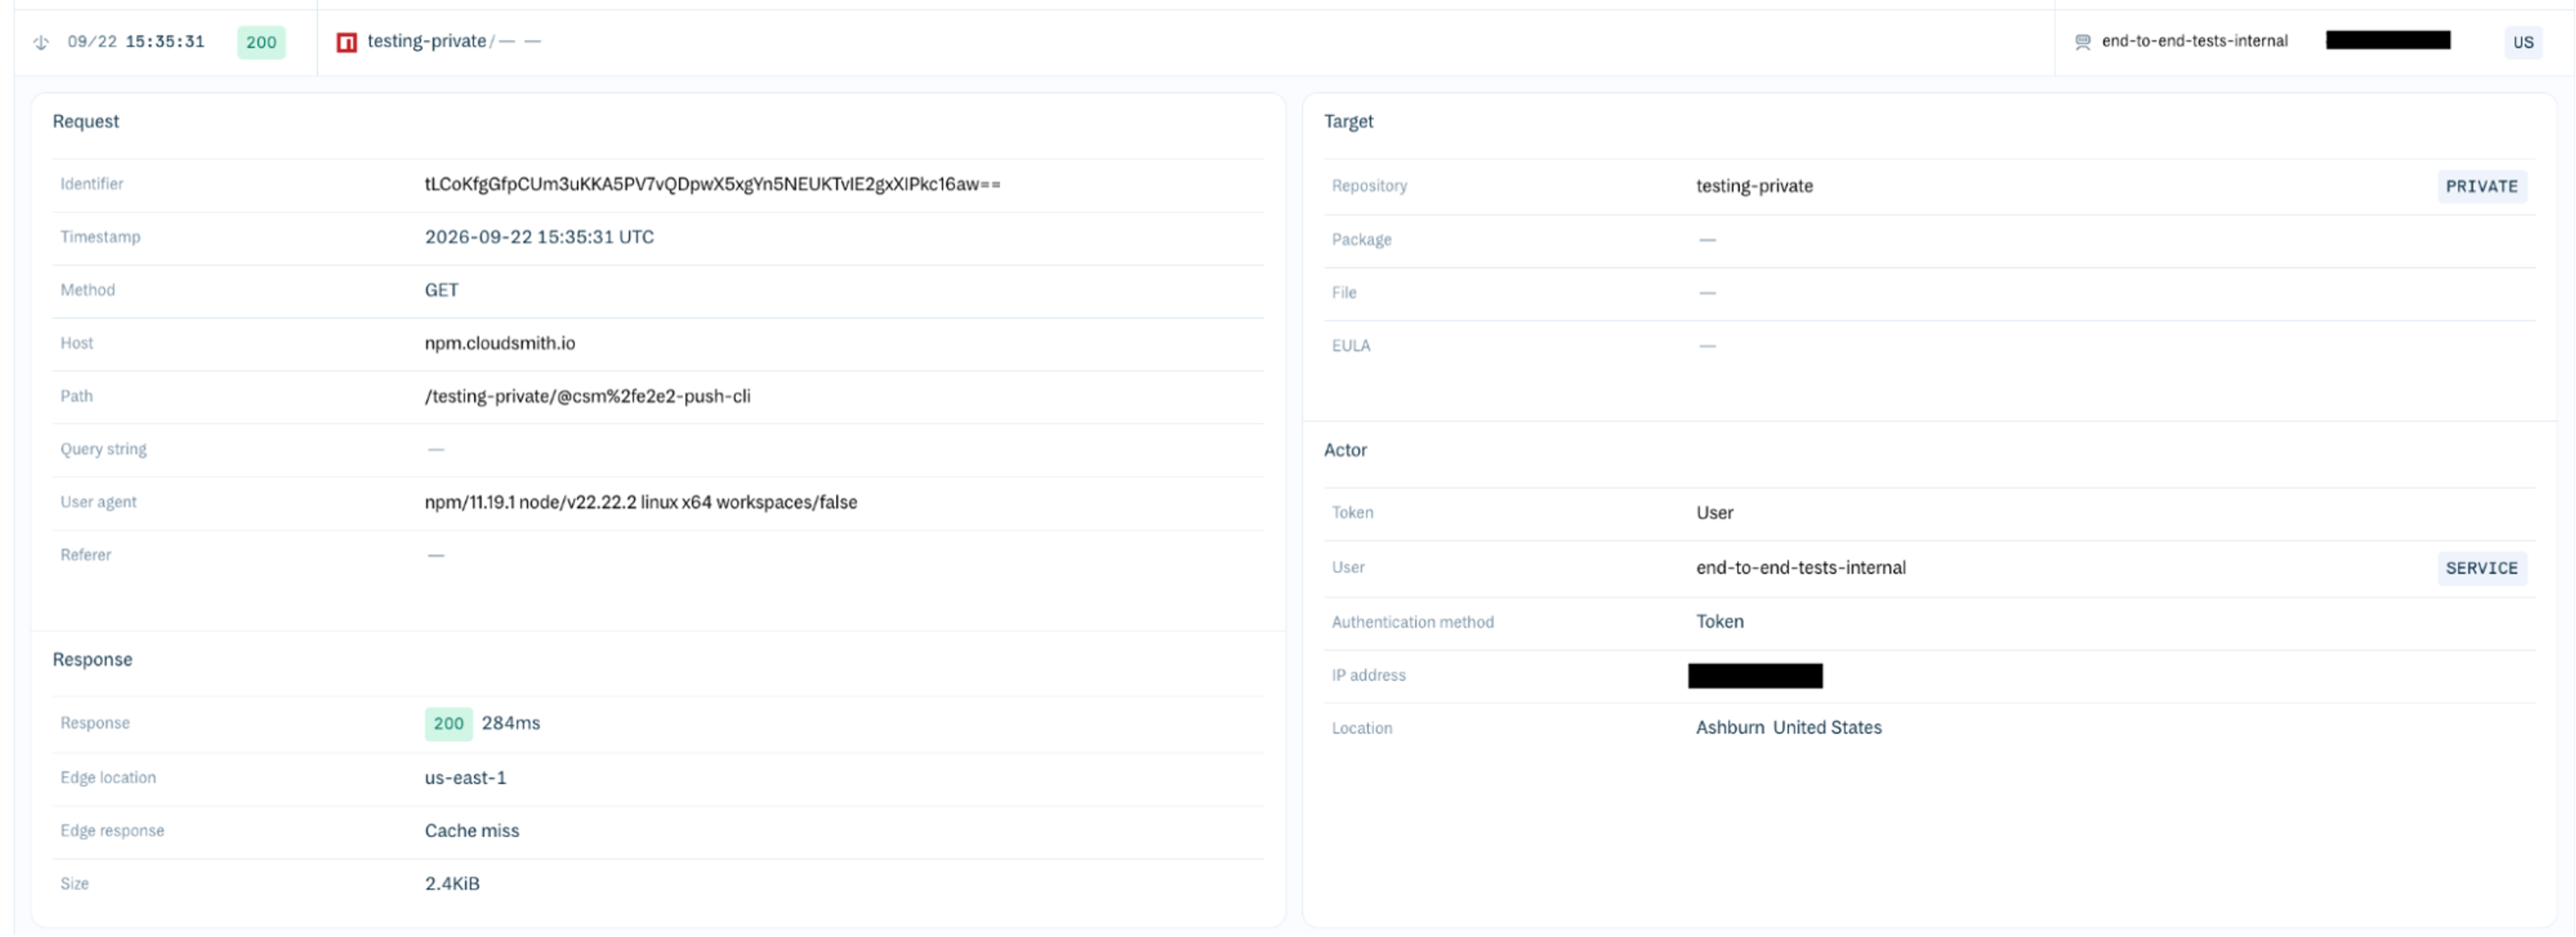Click the PRIVATE repository badge

click(x=2481, y=186)
